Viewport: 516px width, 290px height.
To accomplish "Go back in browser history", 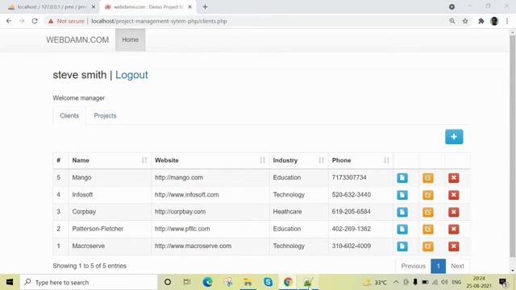I will pyautogui.click(x=9, y=21).
